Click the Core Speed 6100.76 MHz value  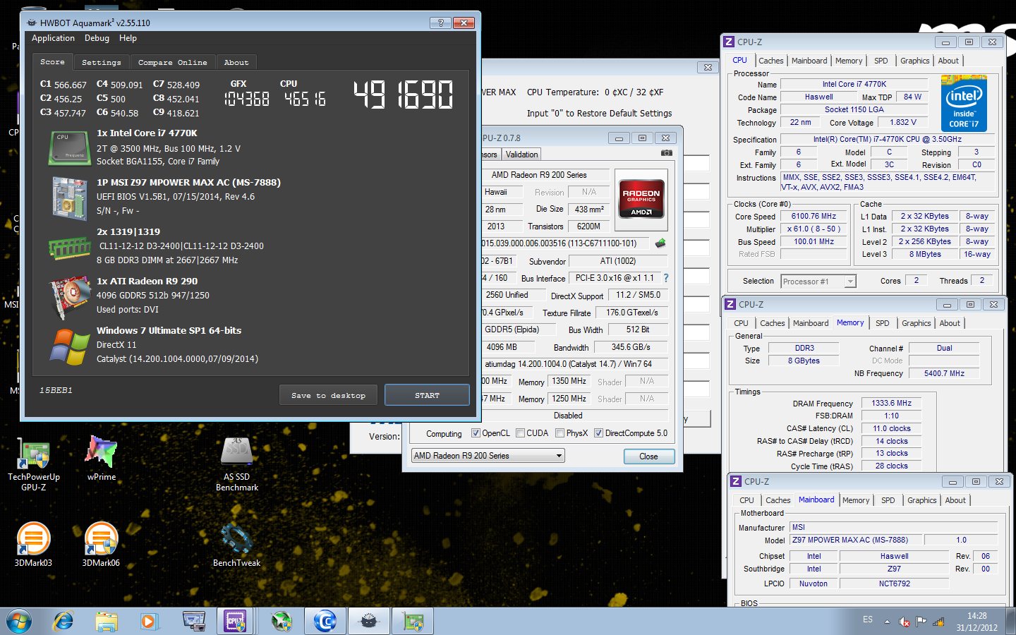(x=814, y=217)
